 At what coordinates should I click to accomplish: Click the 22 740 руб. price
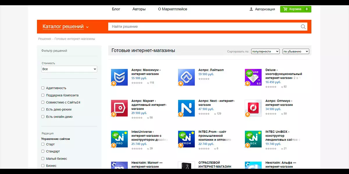(x=206, y=144)
